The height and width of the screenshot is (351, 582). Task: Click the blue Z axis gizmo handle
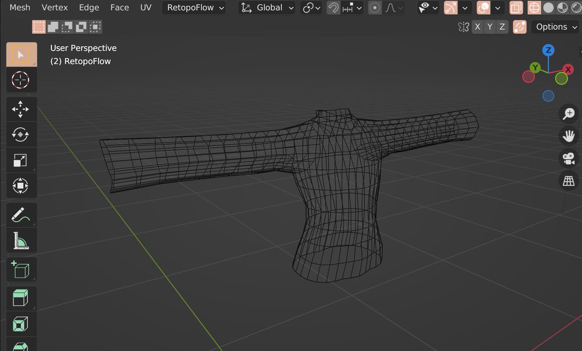tap(549, 50)
